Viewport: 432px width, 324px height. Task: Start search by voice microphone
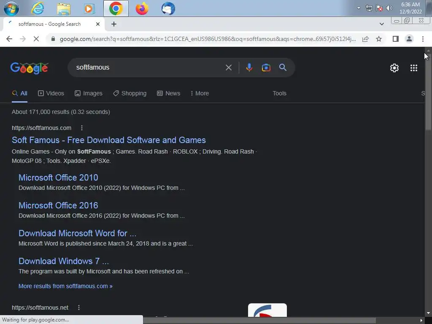pos(249,67)
